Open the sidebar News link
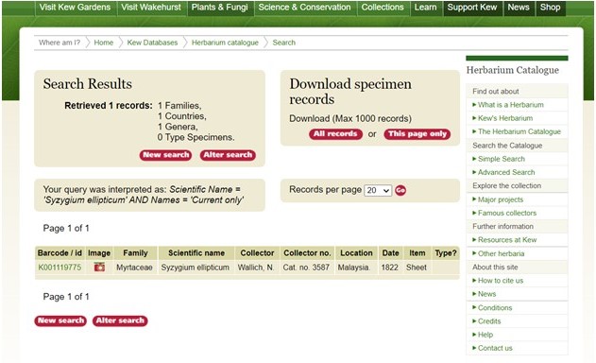This screenshot has height=363, width=596. pyautogui.click(x=487, y=294)
